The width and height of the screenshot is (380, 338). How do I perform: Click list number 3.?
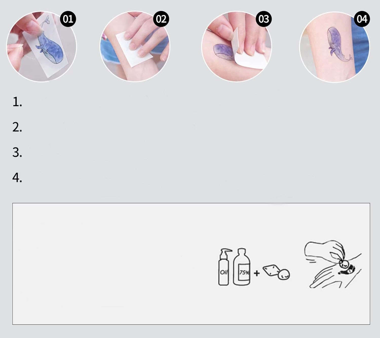17,153
